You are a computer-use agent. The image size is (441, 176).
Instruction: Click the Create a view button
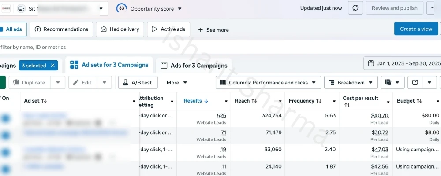point(416,29)
